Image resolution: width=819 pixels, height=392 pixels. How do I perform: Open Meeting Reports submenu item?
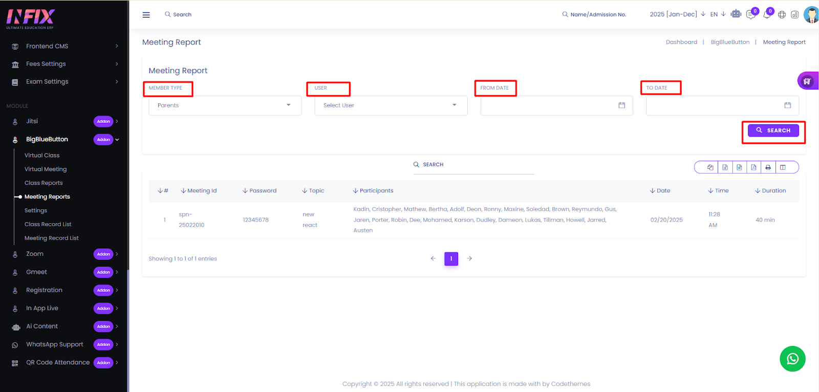coord(47,197)
